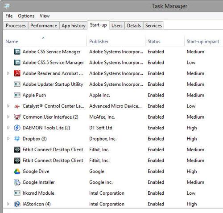Click the Dropbox icon
The image size is (223, 213).
17,139
